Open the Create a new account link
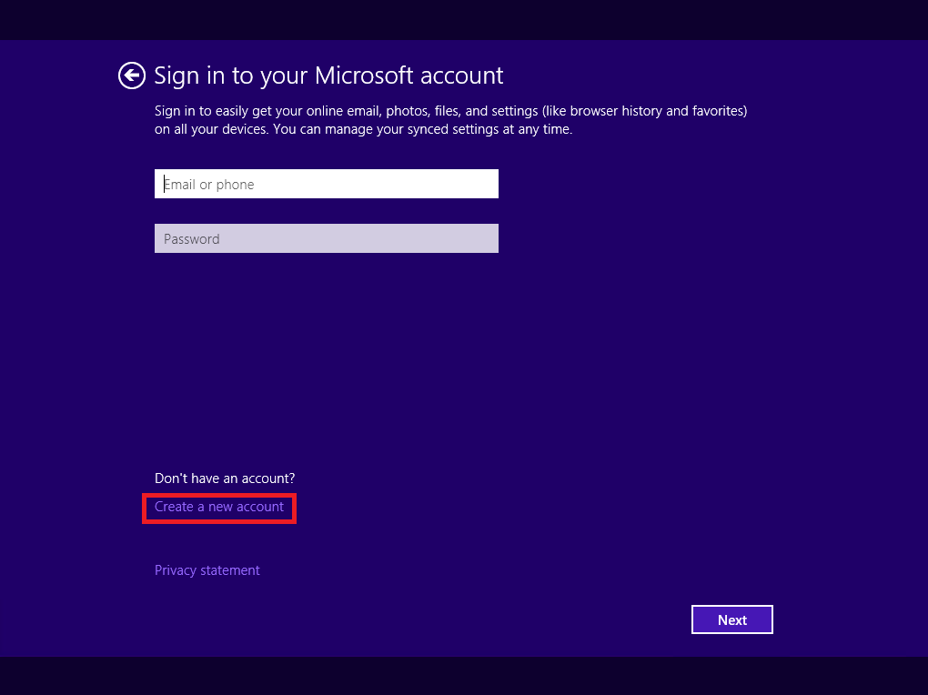This screenshot has height=695, width=928. 219,507
